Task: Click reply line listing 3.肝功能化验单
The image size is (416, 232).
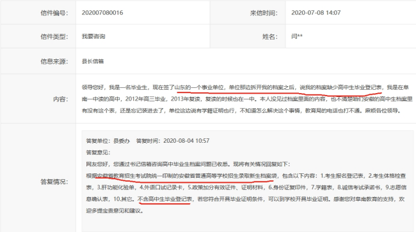Action: [246, 187]
